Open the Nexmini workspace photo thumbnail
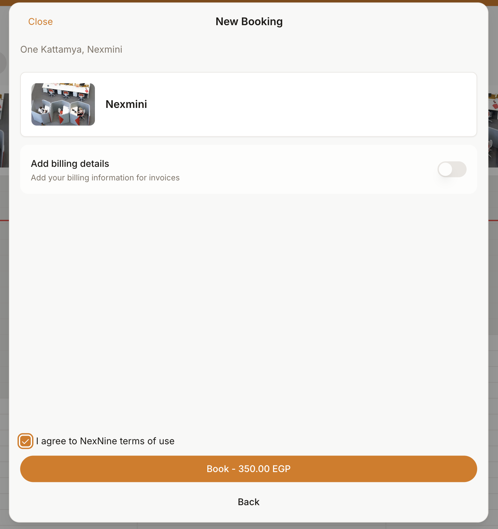The width and height of the screenshot is (498, 529). [63, 104]
